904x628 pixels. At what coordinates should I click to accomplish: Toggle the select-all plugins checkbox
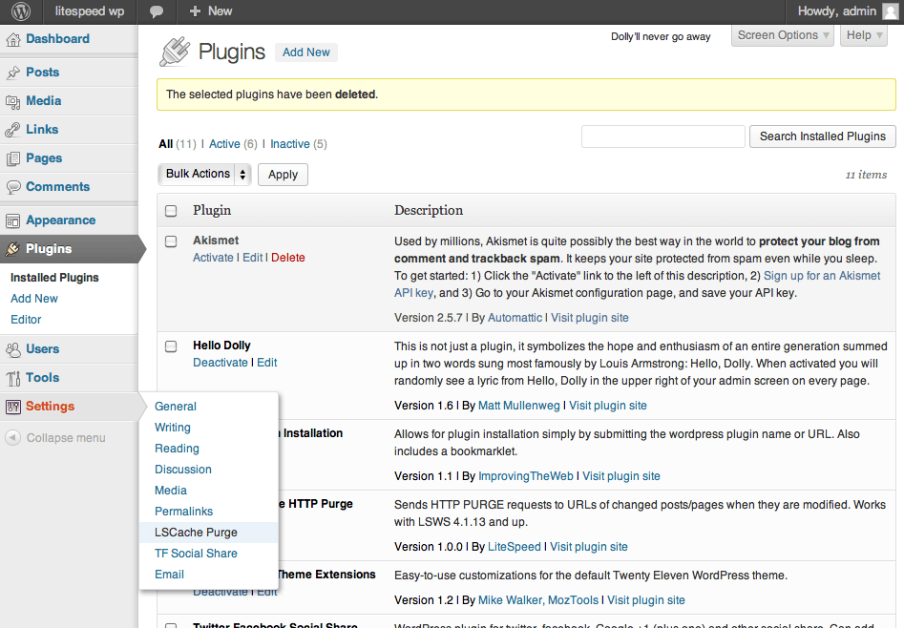coord(171,211)
